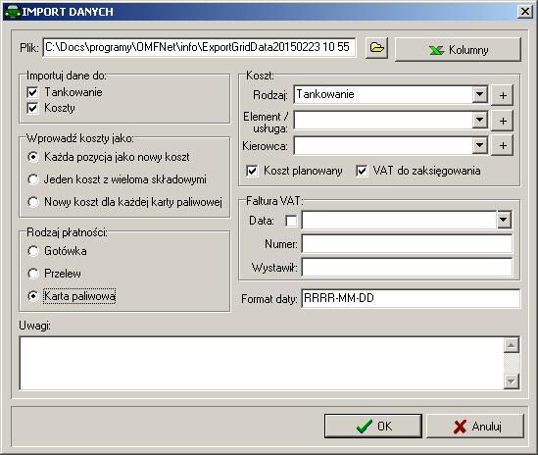
Task: Cancel with the Anuluj button
Action: pyautogui.click(x=475, y=427)
